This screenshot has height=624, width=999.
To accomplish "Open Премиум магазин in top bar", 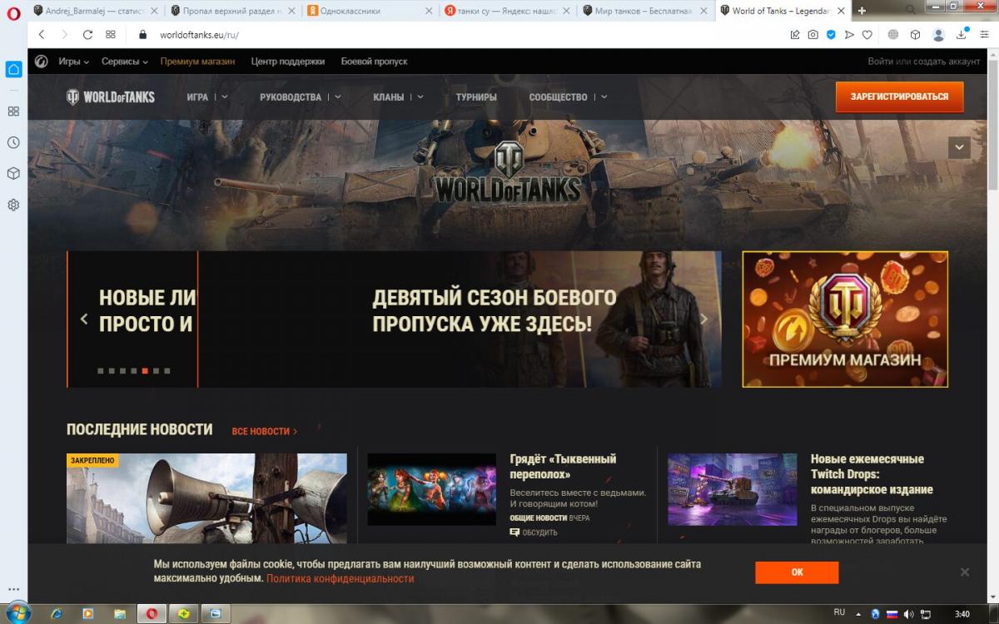I will tap(197, 62).
